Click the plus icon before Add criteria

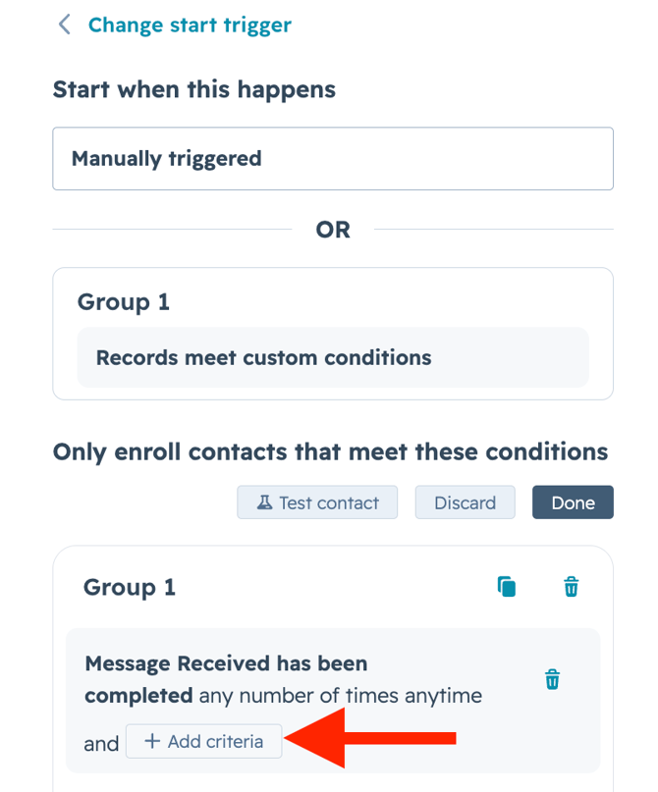[152, 742]
